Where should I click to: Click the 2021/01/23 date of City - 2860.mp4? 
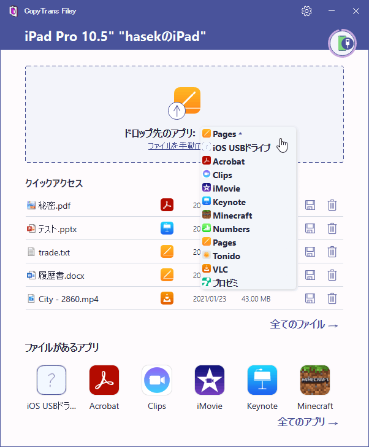(x=210, y=299)
